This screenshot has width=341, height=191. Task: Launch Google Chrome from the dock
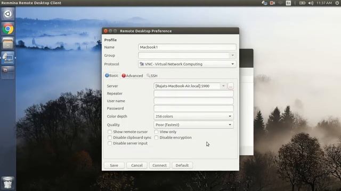pos(8,29)
